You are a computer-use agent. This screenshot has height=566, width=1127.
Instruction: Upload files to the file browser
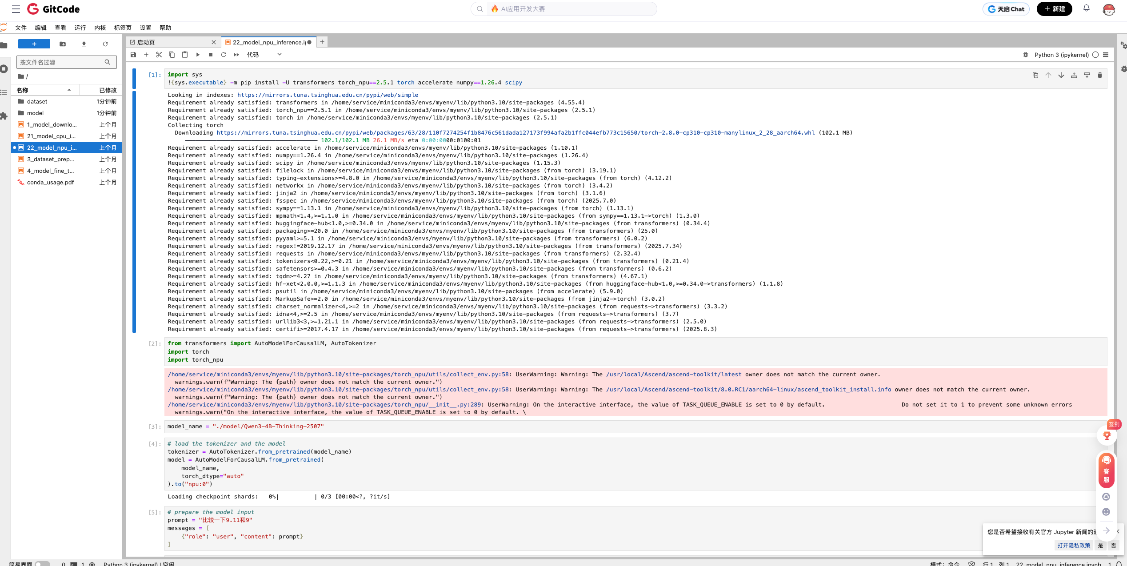pos(84,44)
